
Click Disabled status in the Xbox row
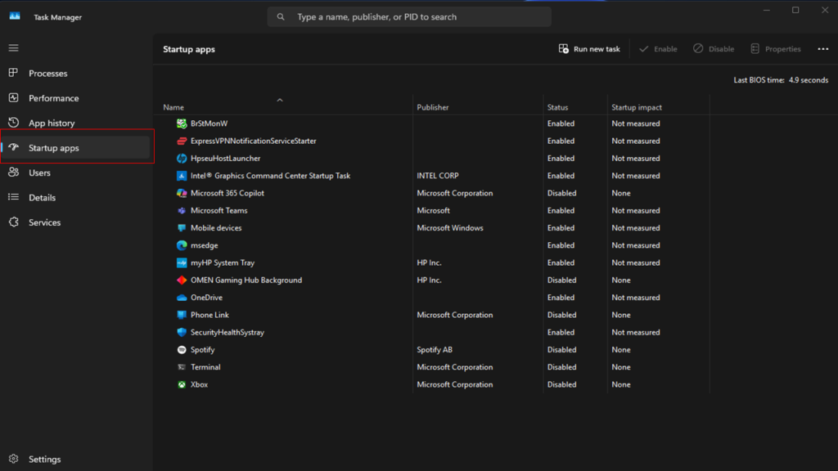561,384
